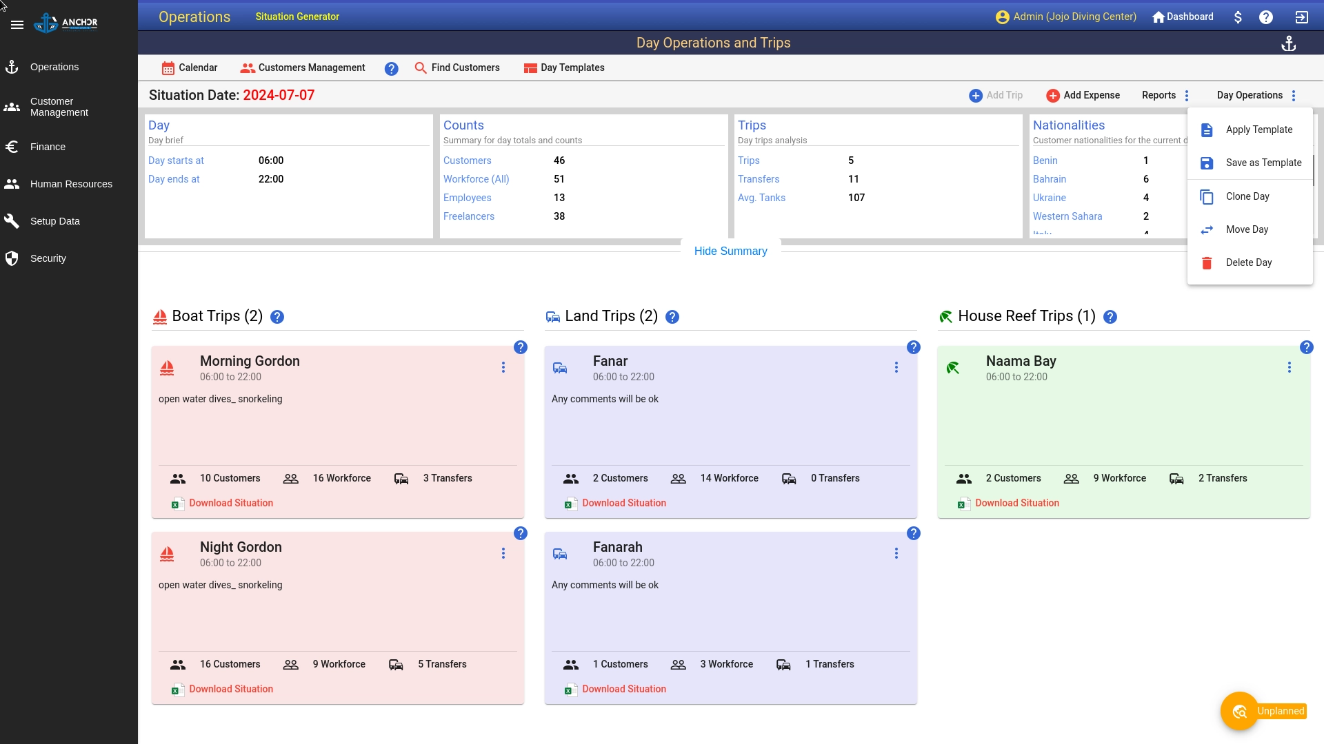Click the house reef icon for Naama Bay
Screen dimensions: 1324x744
(x=954, y=367)
